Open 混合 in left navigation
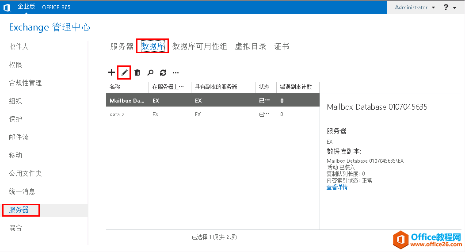 (x=15, y=228)
